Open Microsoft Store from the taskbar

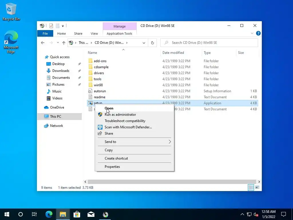pos(77,214)
